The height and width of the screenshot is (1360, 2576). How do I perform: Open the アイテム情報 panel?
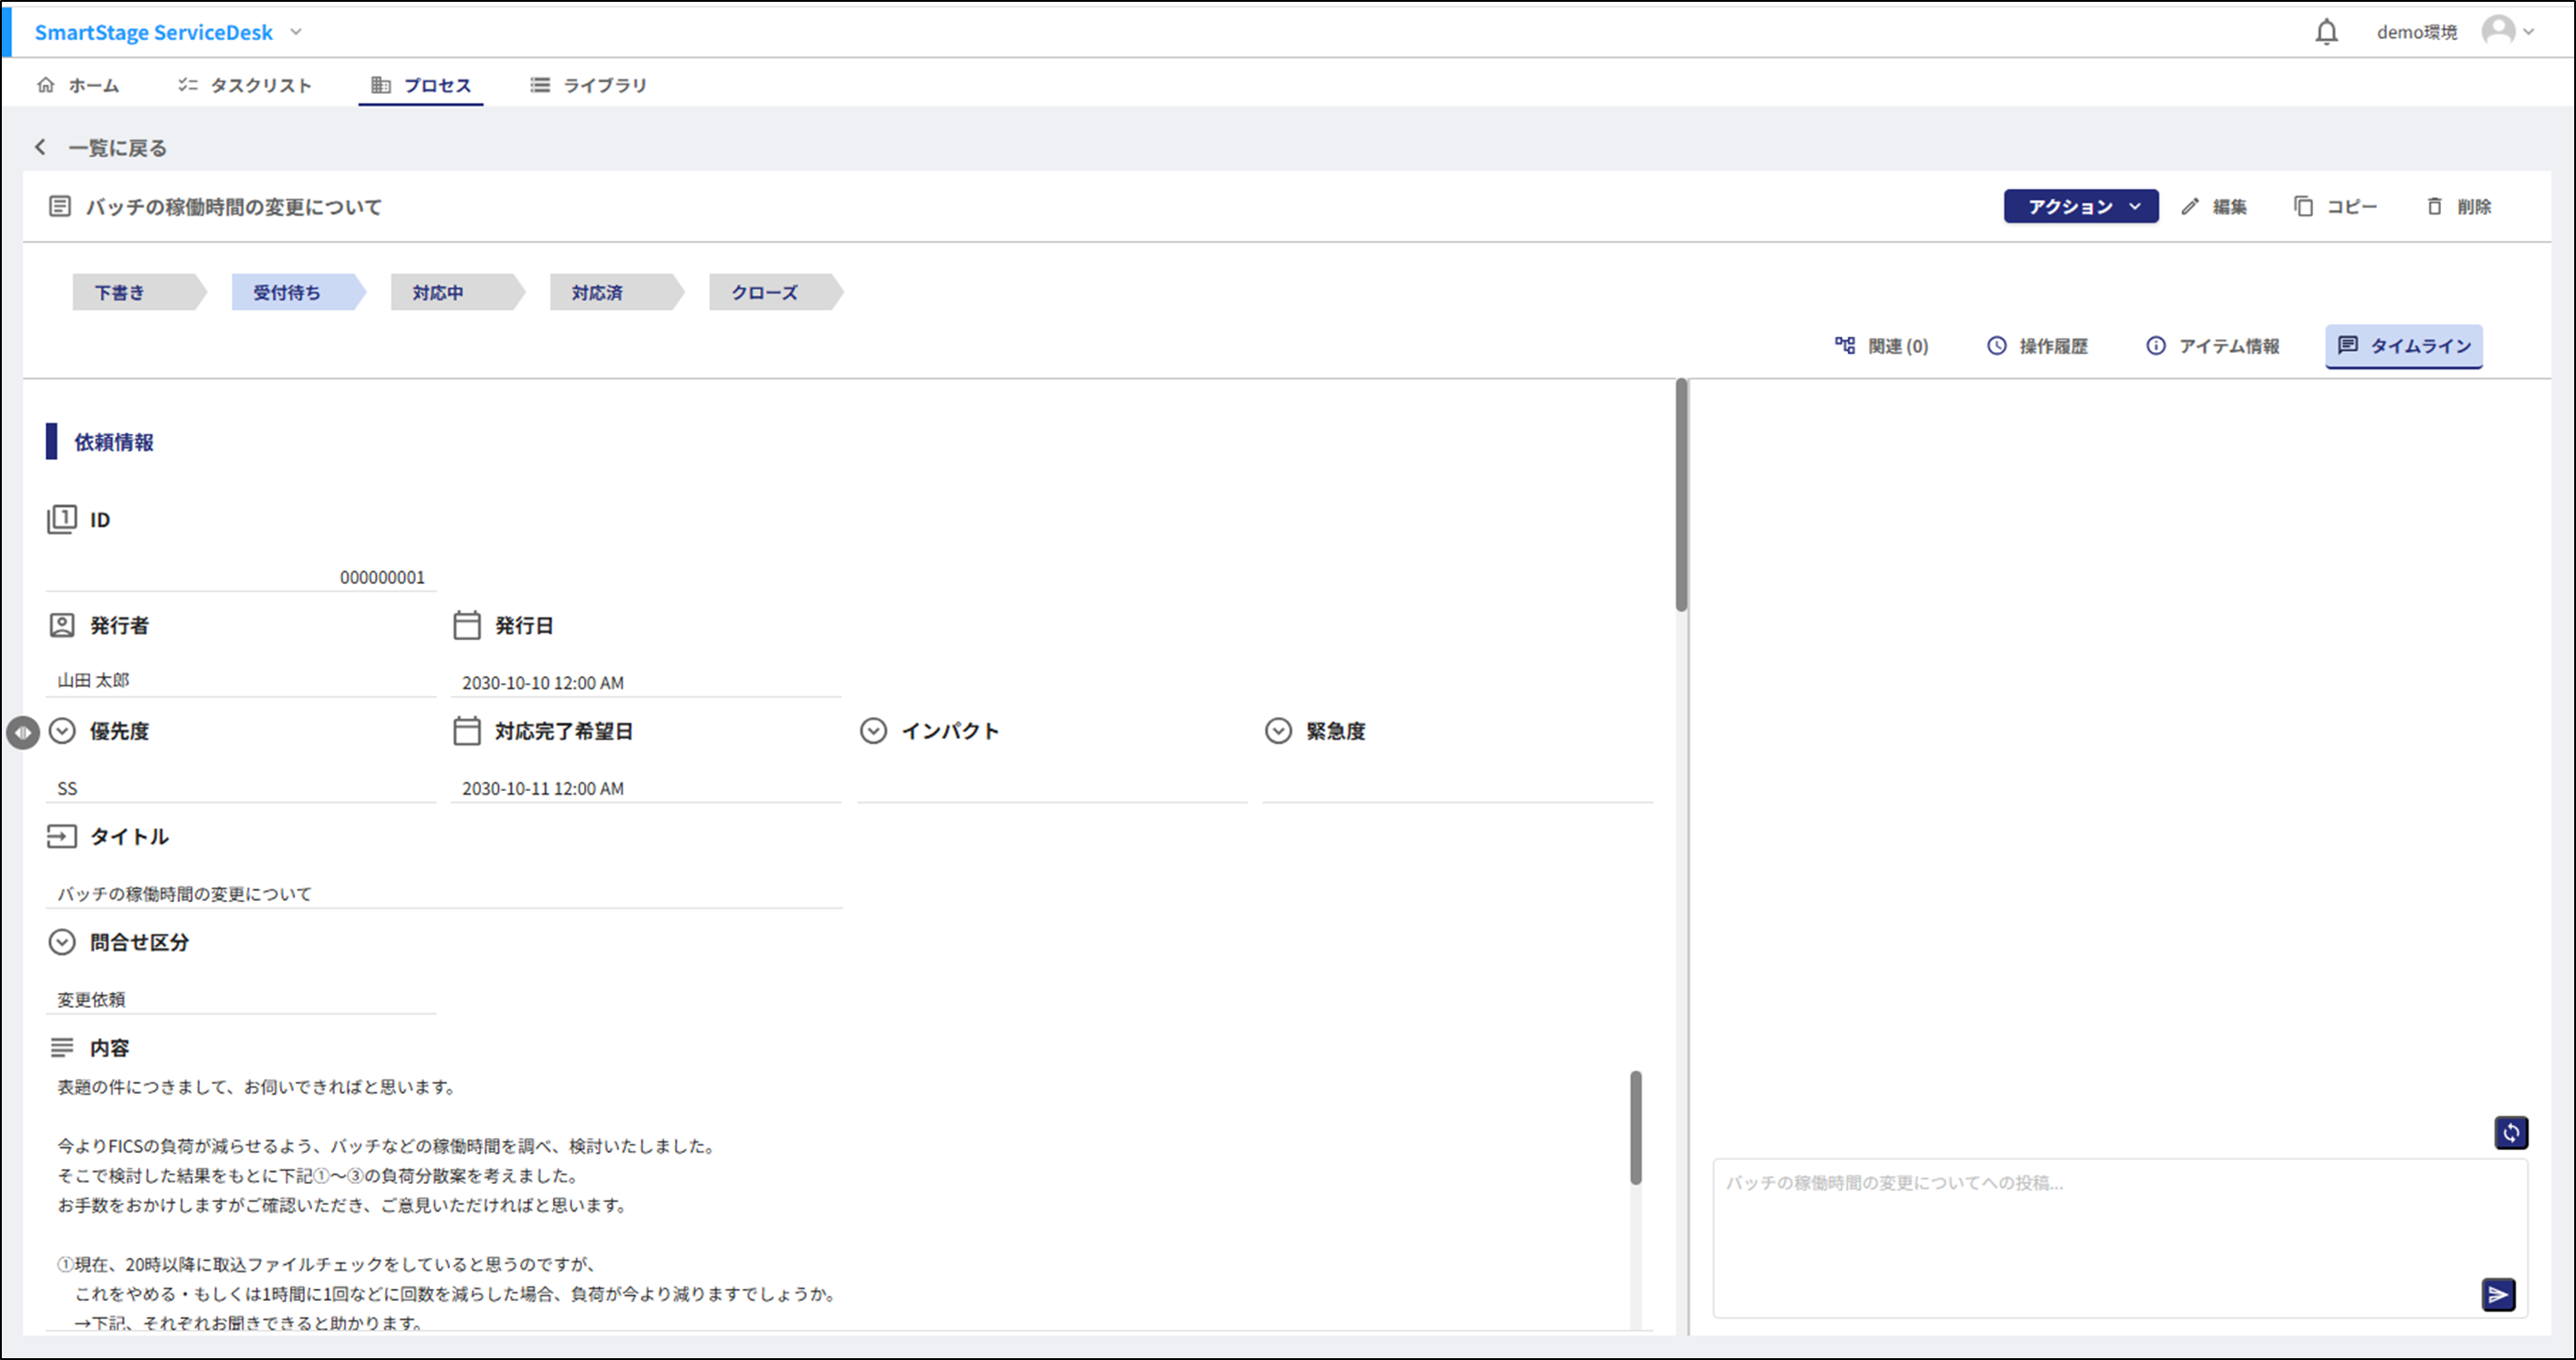2213,346
